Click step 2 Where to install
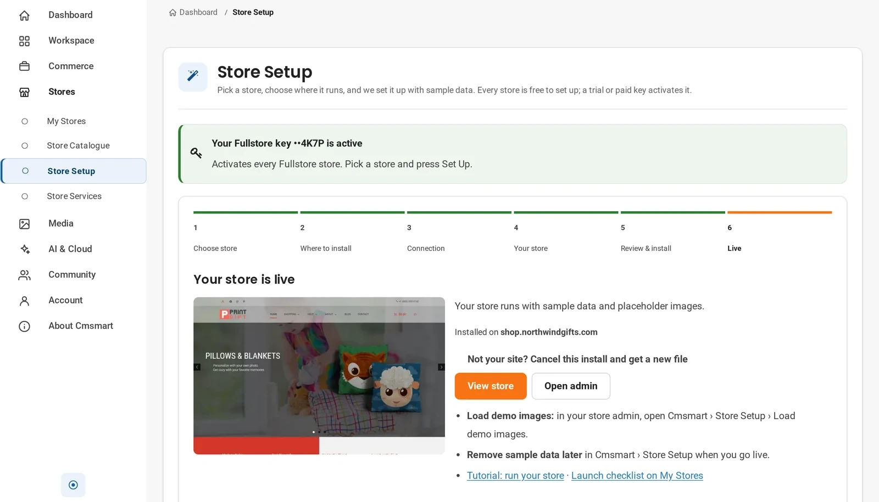 [x=352, y=232]
